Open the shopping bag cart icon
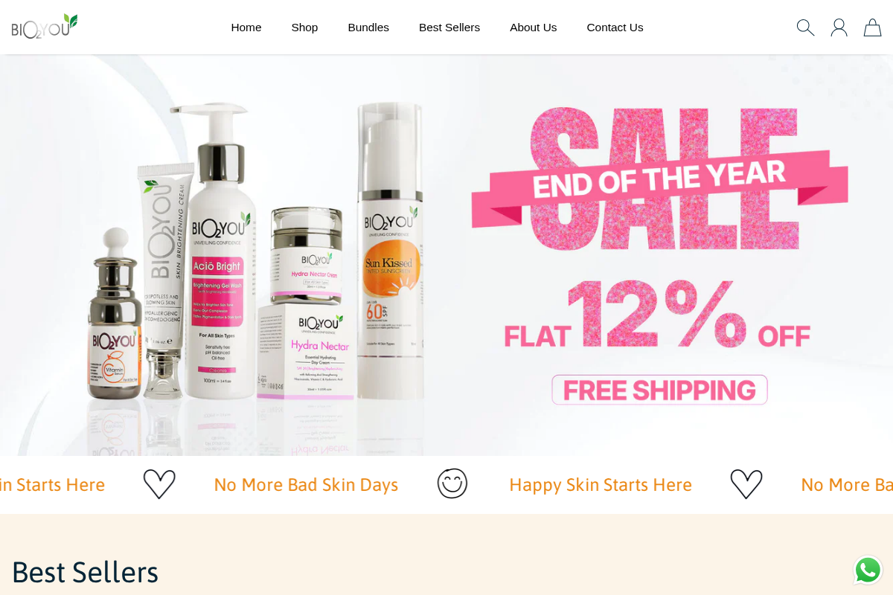Screen dimensions: 893x595 pyautogui.click(x=872, y=28)
